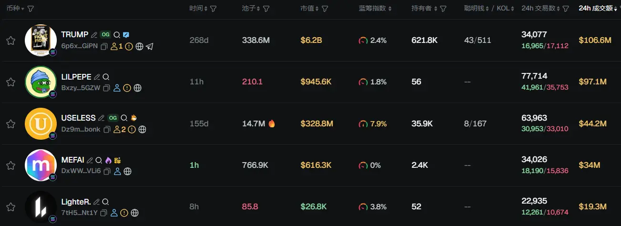
Task: Click the MEFAI token logo thumbnail
Action: 41,165
